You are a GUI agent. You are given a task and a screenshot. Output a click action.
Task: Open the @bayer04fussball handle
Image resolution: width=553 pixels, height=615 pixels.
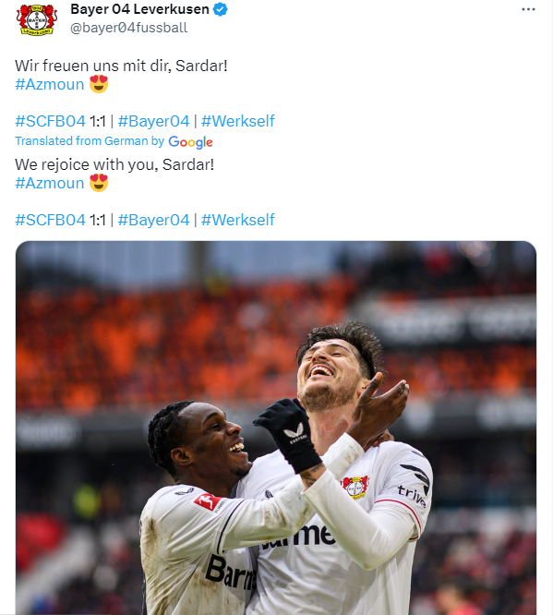128,28
